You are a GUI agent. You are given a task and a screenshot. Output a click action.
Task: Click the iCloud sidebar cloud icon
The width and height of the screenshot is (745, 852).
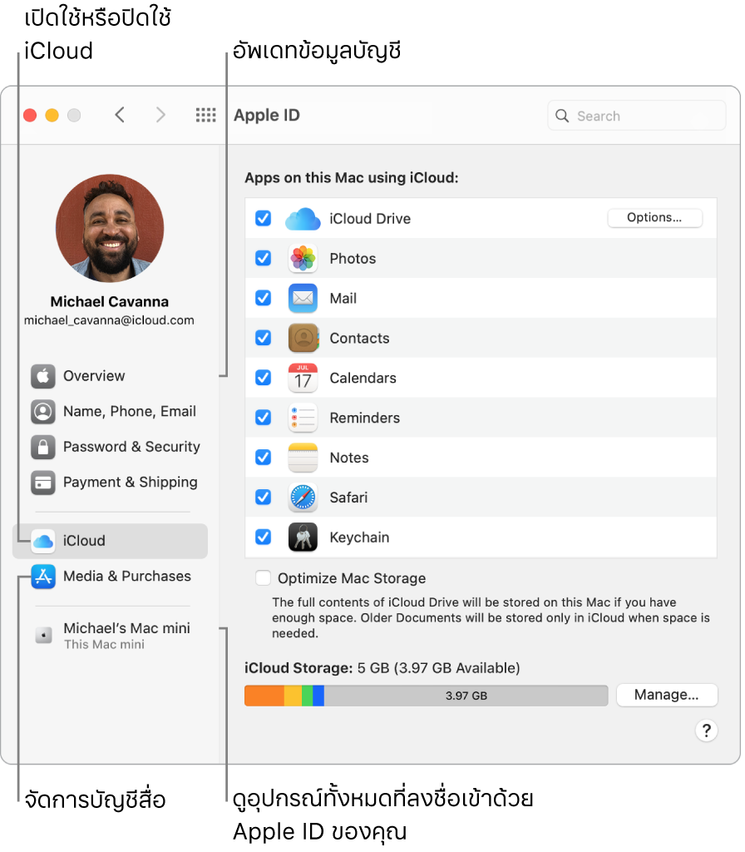tap(43, 541)
